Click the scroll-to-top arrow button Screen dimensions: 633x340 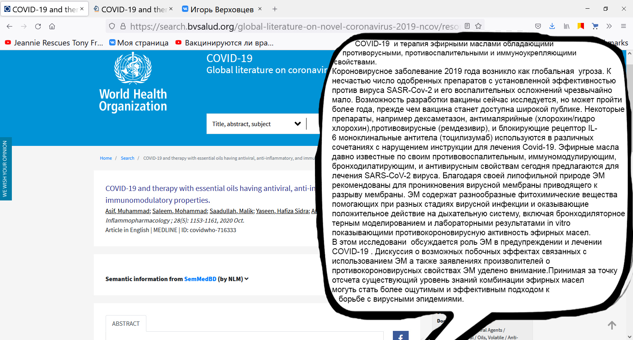612,325
